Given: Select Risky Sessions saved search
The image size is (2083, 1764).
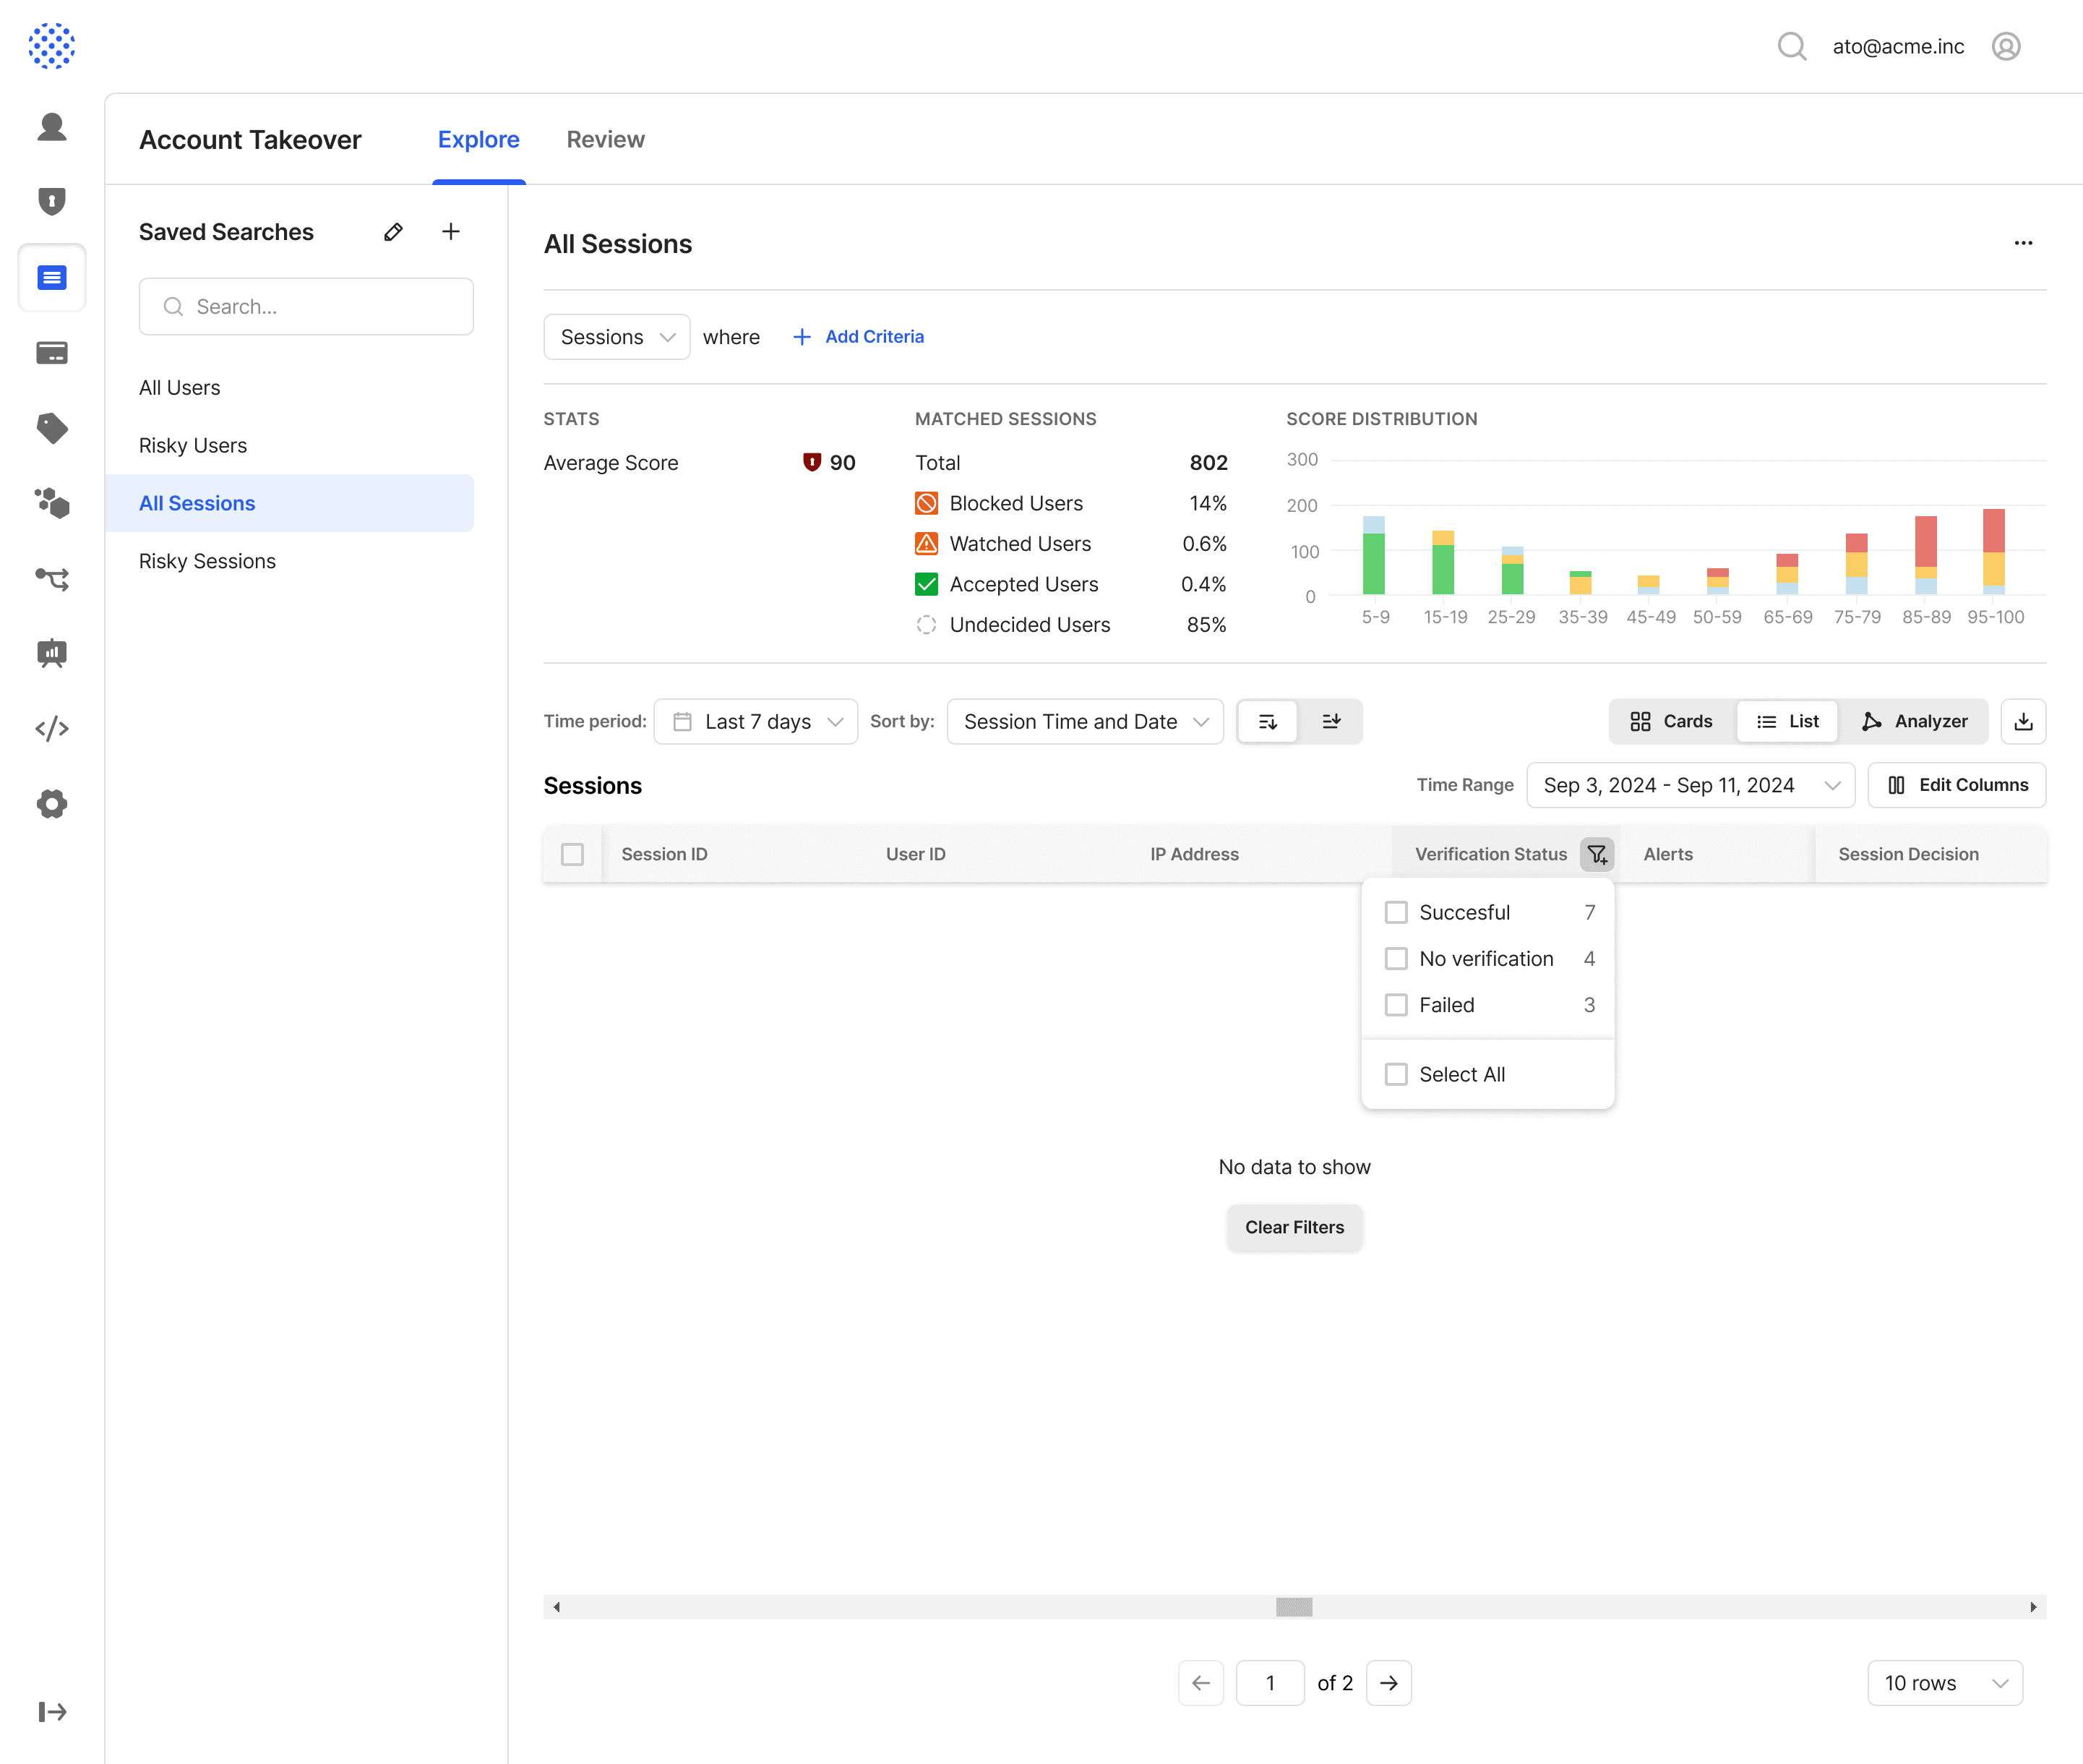Looking at the screenshot, I should (207, 561).
